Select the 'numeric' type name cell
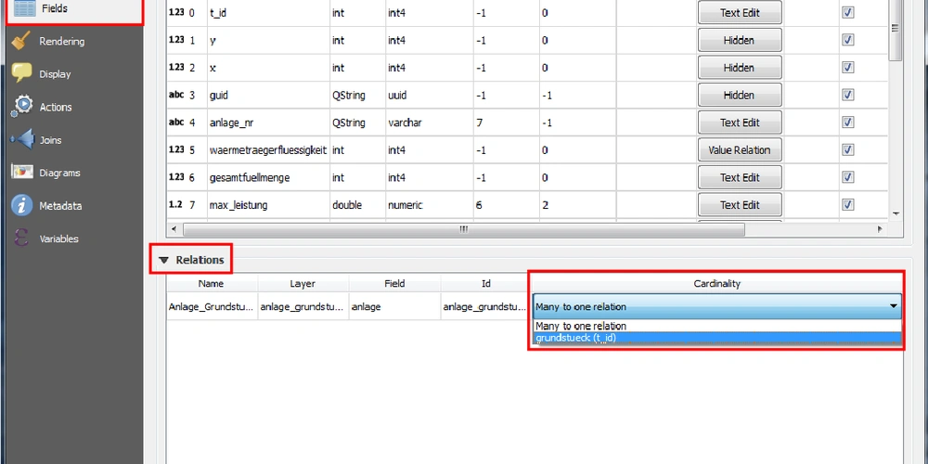The image size is (928, 464). click(x=429, y=205)
